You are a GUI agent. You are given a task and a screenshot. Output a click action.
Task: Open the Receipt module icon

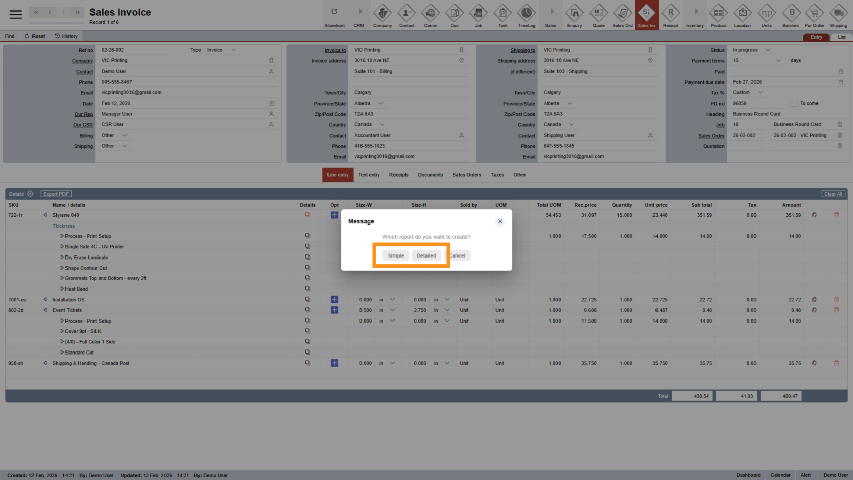[x=670, y=14]
